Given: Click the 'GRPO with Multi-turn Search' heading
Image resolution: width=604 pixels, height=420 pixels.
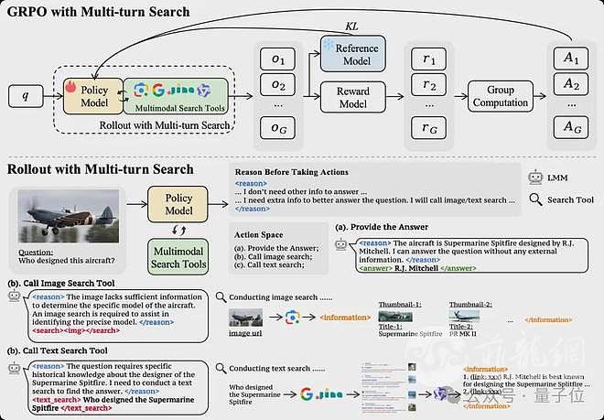Looking at the screenshot, I should point(98,12).
